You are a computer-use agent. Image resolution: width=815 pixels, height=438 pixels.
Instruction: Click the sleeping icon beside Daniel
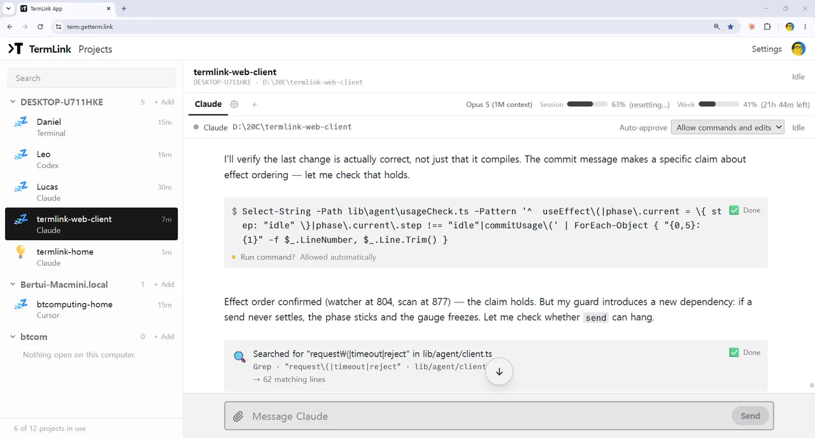22,123
